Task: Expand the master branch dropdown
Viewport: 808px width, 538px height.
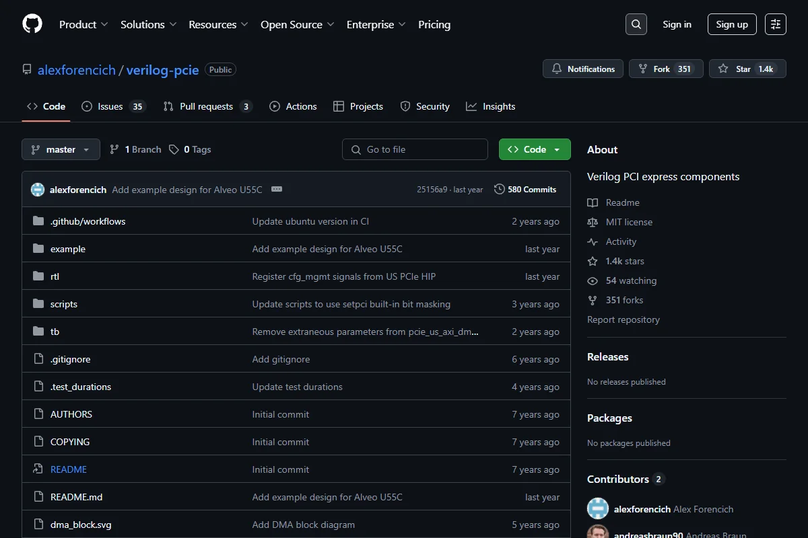Action: tap(61, 149)
